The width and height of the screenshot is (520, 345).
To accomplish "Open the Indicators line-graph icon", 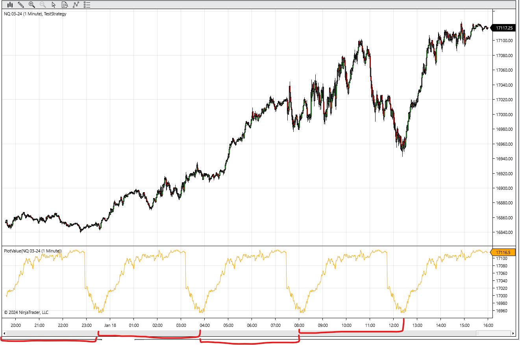I will pyautogui.click(x=76, y=5).
